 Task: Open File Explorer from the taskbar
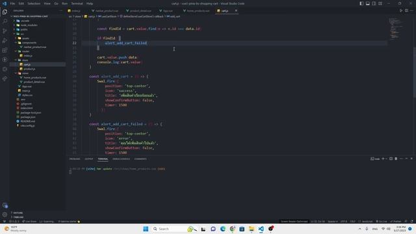(252, 229)
